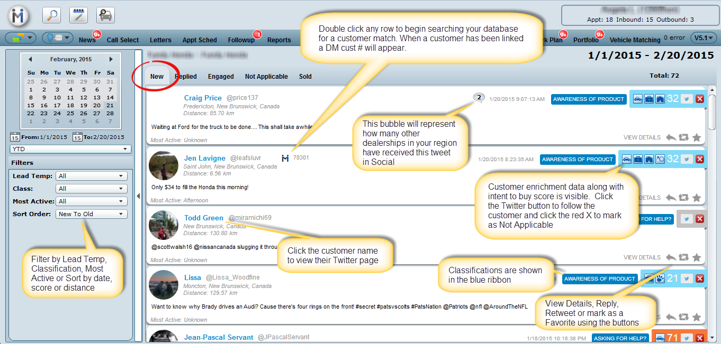
Task: Open the calendar notepad icon in top toolbar
Action: [x=78, y=15]
